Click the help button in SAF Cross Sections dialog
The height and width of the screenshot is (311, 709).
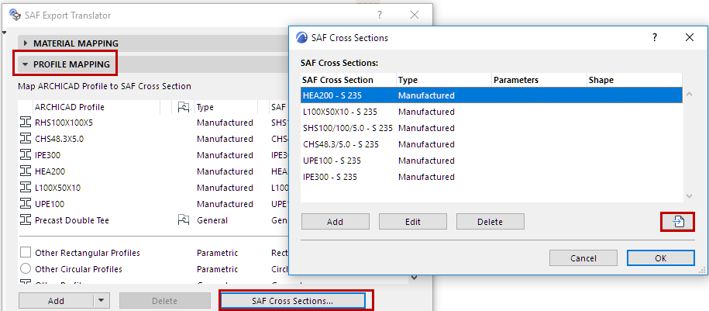click(654, 37)
